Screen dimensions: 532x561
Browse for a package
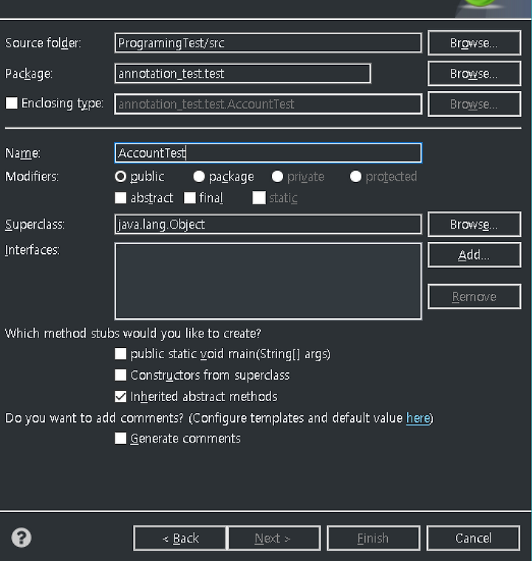point(474,74)
